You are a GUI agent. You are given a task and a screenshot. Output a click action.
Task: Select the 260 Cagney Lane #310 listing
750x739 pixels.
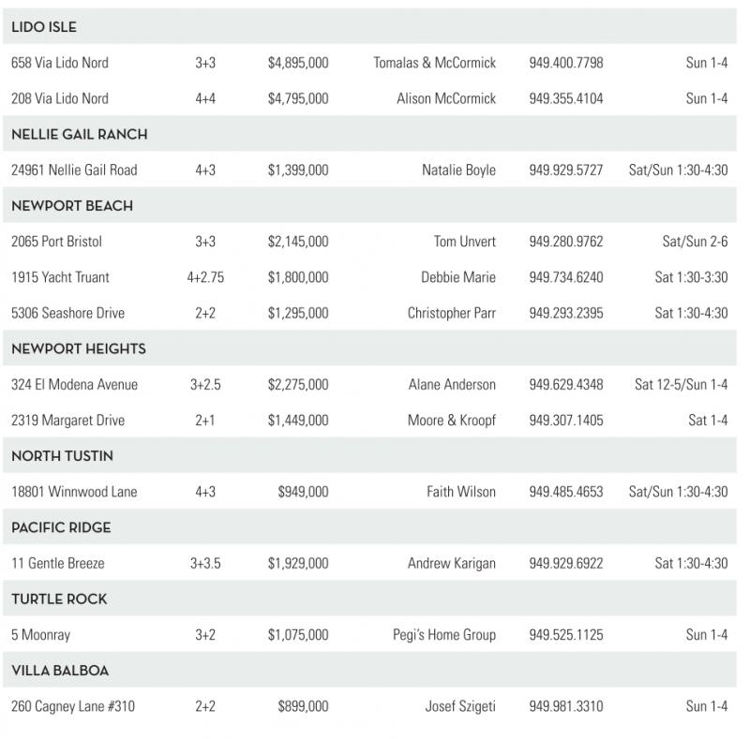pyautogui.click(x=73, y=706)
